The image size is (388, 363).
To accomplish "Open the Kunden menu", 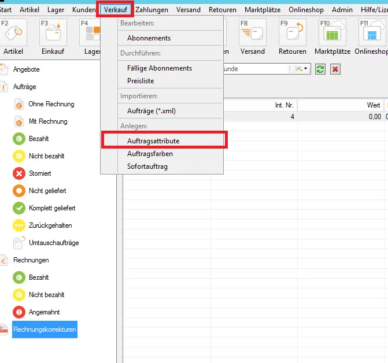I will point(84,10).
